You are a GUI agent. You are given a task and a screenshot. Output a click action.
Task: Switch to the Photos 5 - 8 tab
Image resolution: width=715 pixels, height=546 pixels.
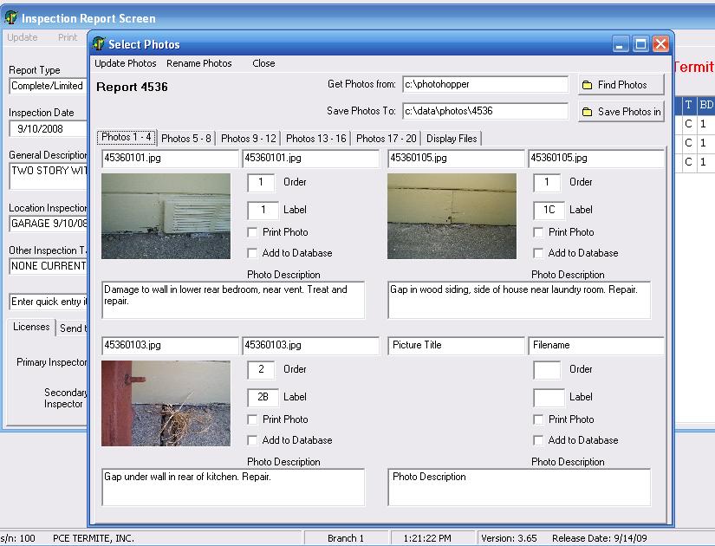click(x=186, y=139)
